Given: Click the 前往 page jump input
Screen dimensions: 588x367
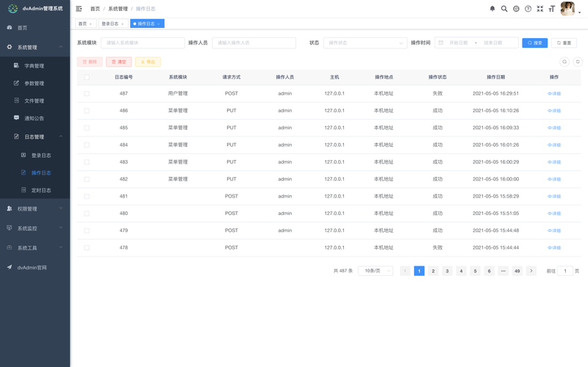Looking at the screenshot, I should click(x=565, y=271).
